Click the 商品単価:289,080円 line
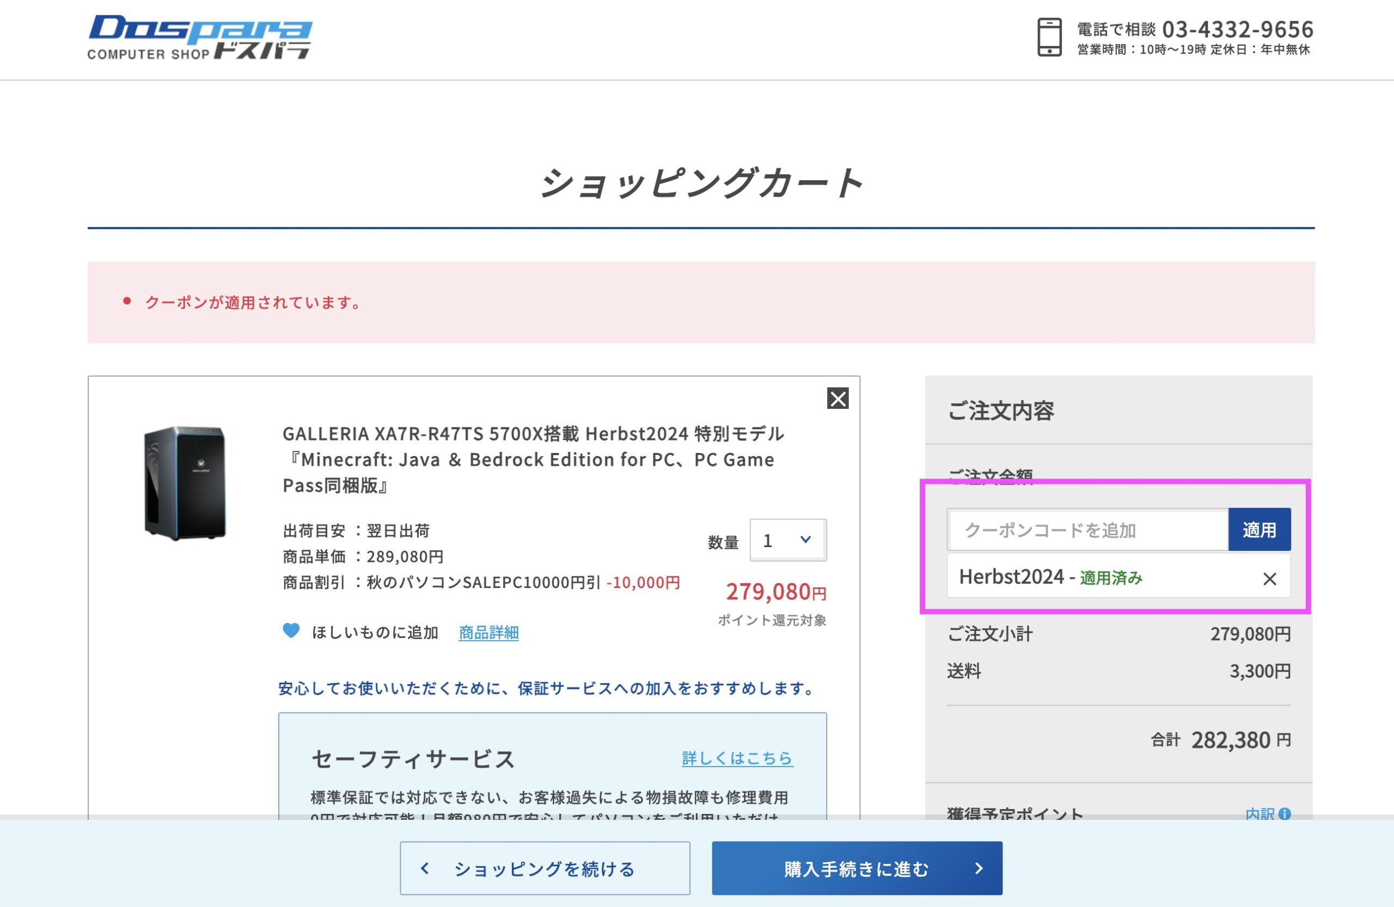The height and width of the screenshot is (907, 1394). point(363,557)
